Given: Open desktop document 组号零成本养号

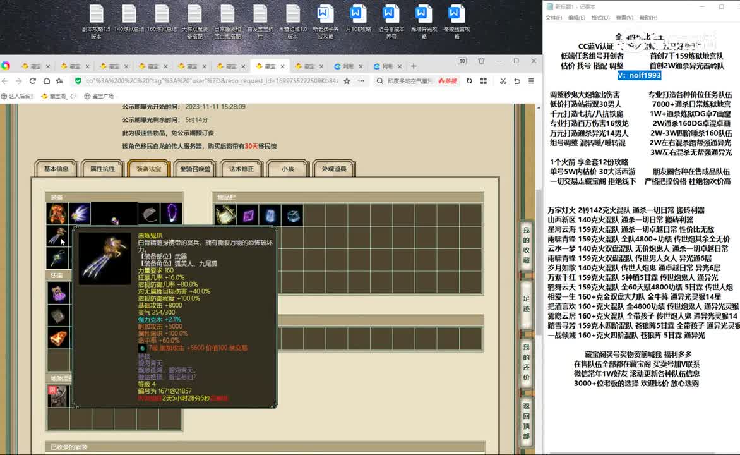Looking at the screenshot, I should click(391, 22).
